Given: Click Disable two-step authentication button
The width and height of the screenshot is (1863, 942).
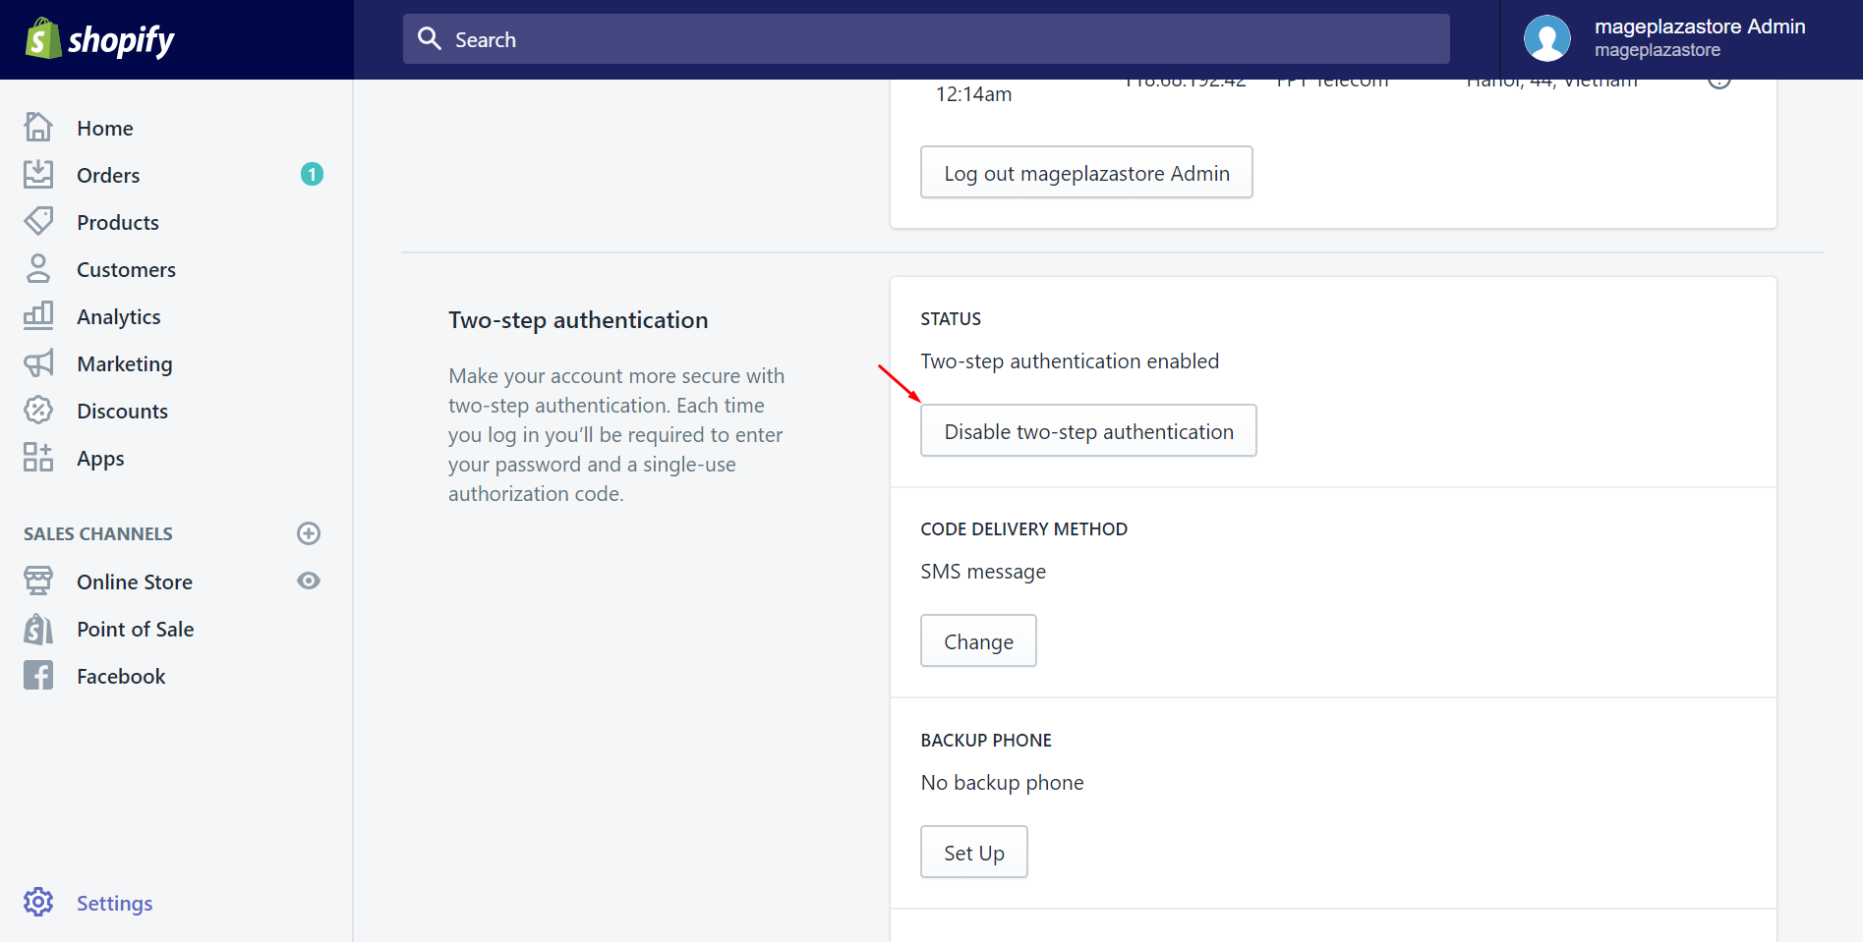Looking at the screenshot, I should [1088, 430].
